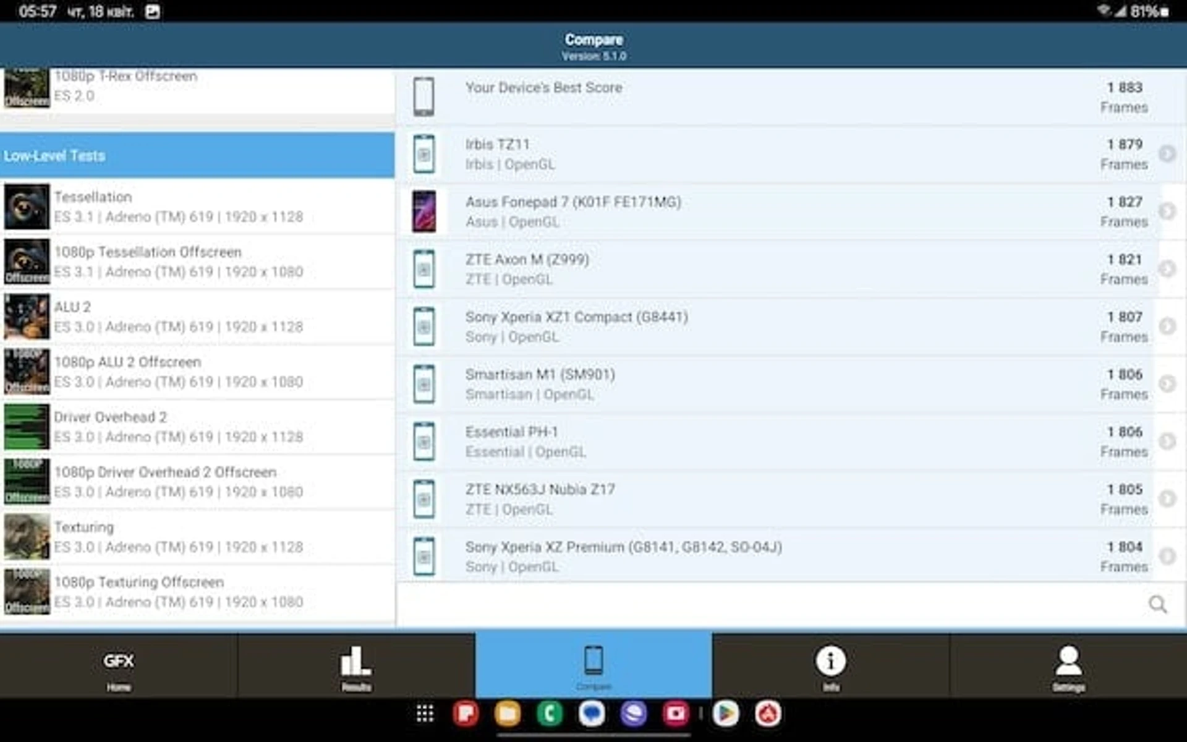Click the ALU 2 test thumbnail
1187x742 pixels.
(x=27, y=317)
